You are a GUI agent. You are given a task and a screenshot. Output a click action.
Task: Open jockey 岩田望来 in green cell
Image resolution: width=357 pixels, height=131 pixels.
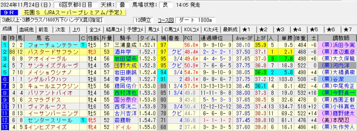(x=125, y=59)
